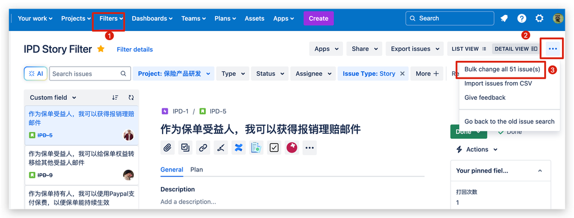The width and height of the screenshot is (574, 218).
Task: Click the purple Create button
Action: pos(318,18)
